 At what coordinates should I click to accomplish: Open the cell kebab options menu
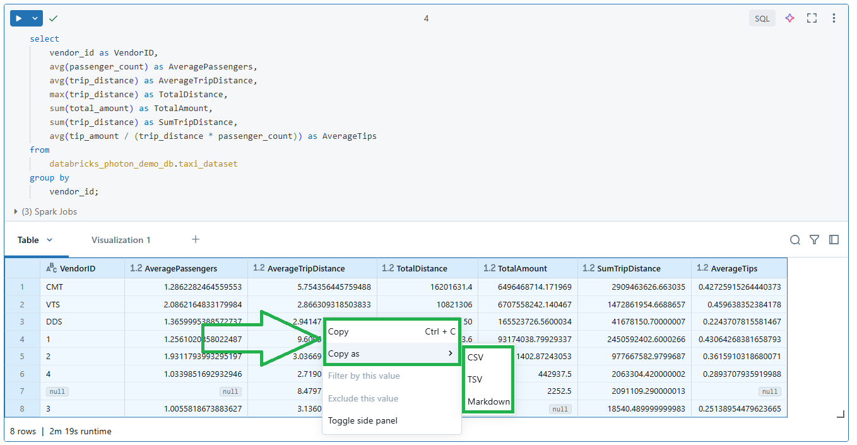point(834,18)
